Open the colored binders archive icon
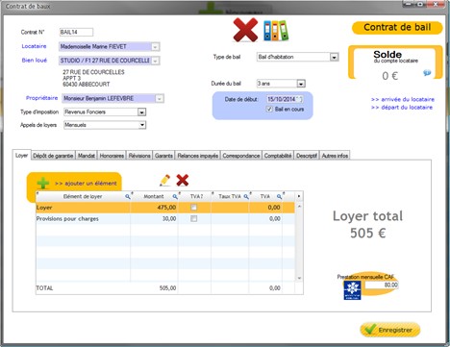This screenshot has height=347, width=450. 276,31
